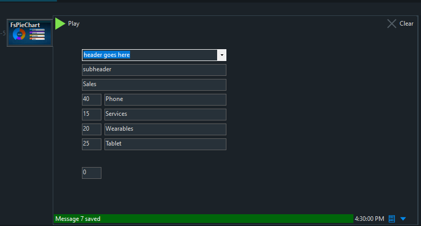Select the Services label field
The height and width of the screenshot is (226, 421).
pyautogui.click(x=165, y=114)
